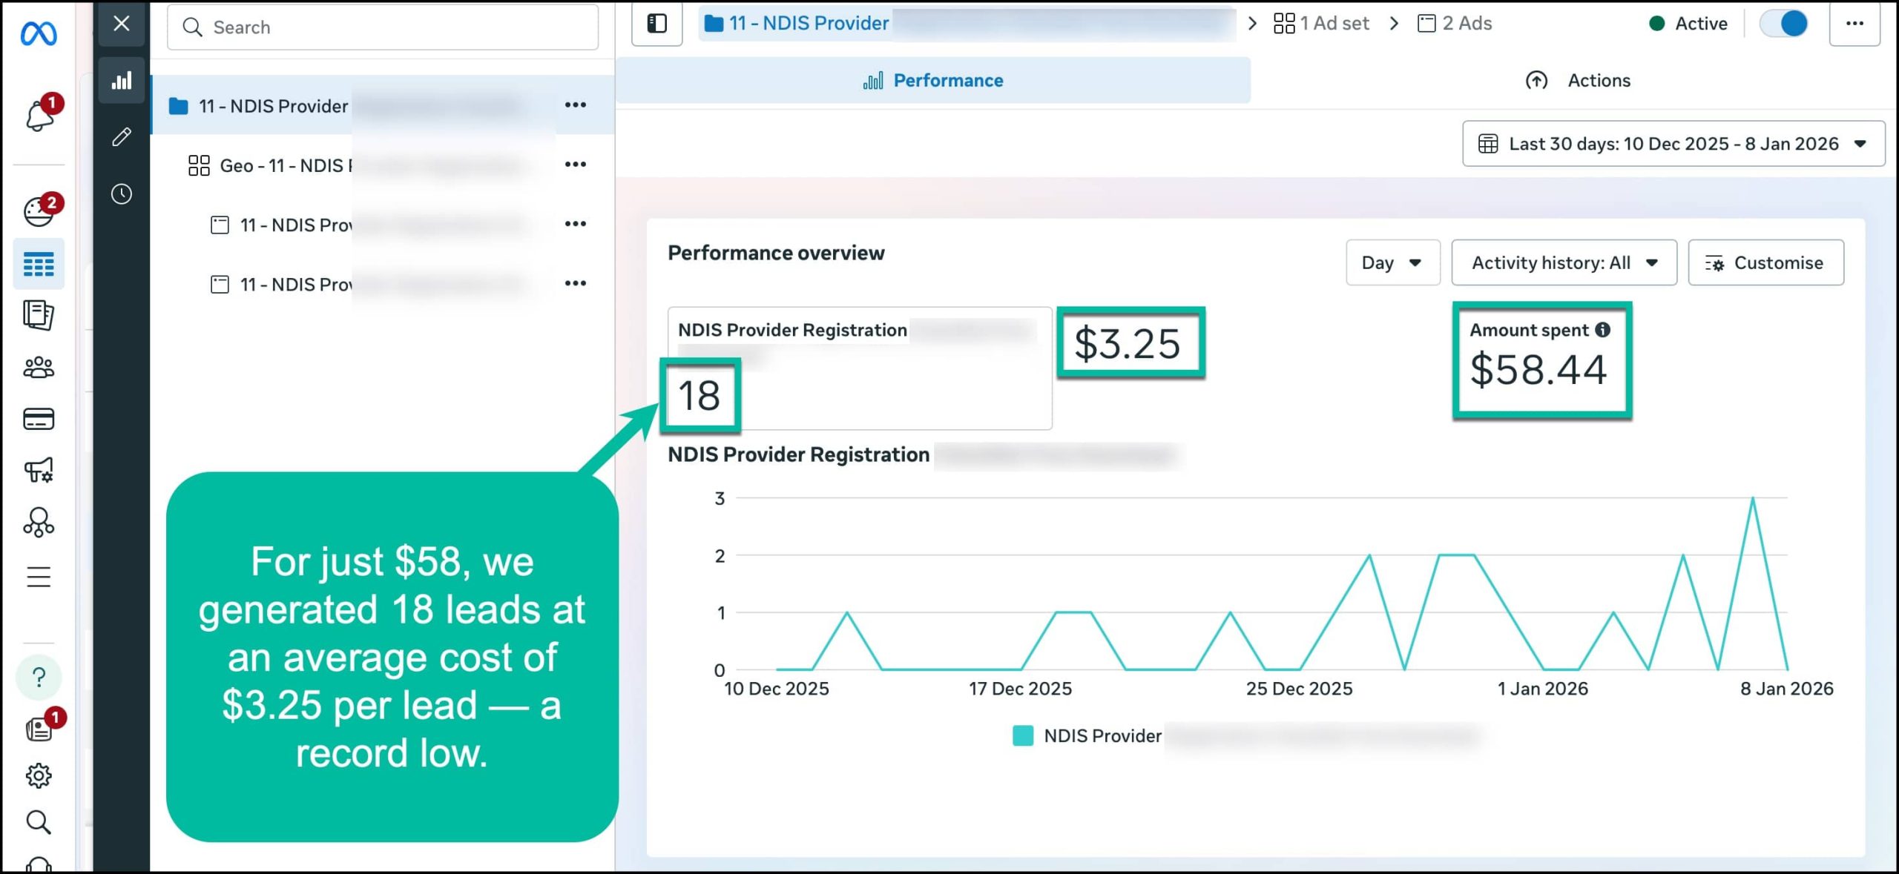Click the teal NDIS Provider legend swatch
This screenshot has height=874, width=1899.
(1023, 735)
